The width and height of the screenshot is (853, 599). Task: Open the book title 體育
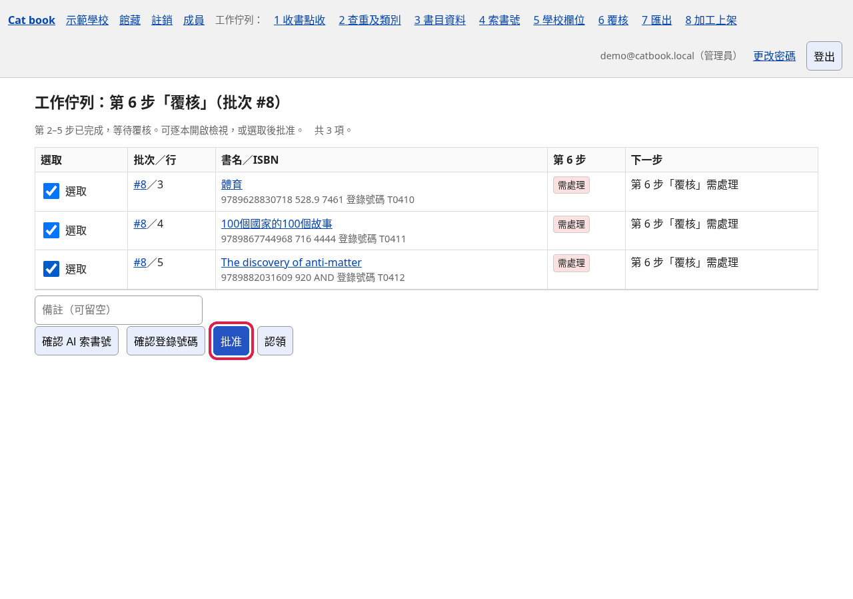point(232,184)
